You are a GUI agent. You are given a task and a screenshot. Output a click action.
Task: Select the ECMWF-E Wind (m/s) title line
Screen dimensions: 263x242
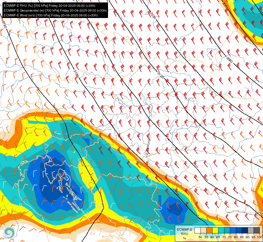tap(51, 15)
